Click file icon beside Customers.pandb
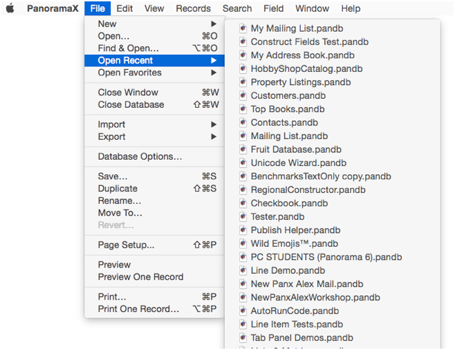Screen dimensions: 455x350 tap(243, 95)
